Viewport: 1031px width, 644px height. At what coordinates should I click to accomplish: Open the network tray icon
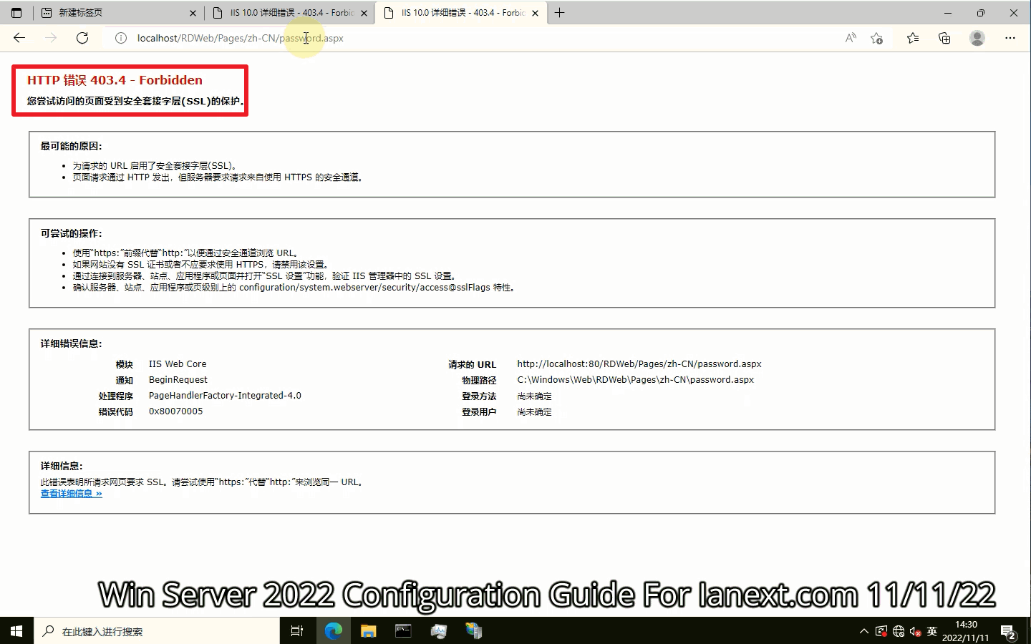899,631
